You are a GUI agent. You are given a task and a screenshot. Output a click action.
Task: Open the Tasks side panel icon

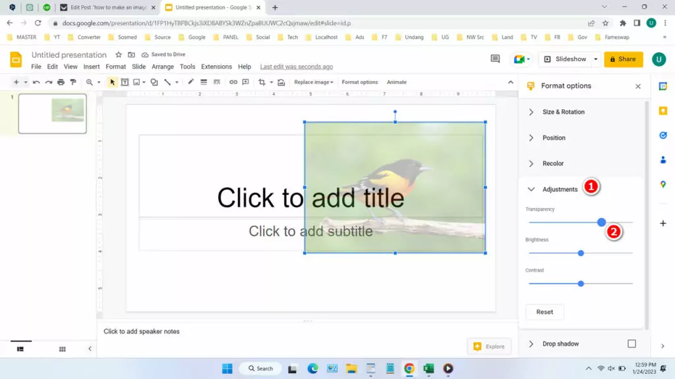click(663, 136)
